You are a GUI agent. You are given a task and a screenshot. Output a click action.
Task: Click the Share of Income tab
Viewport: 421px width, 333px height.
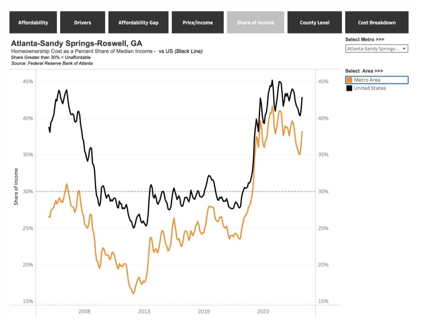point(255,22)
